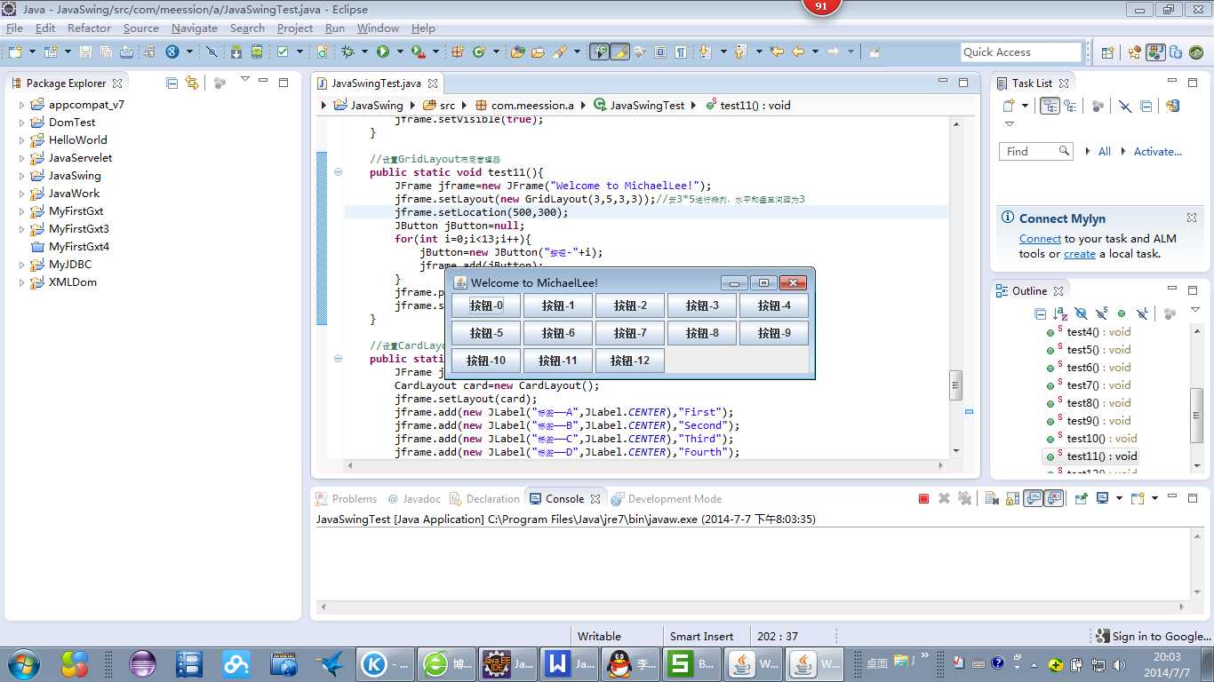Click the create local task link
Screen dimensions: 1214x682
click(x=1079, y=254)
